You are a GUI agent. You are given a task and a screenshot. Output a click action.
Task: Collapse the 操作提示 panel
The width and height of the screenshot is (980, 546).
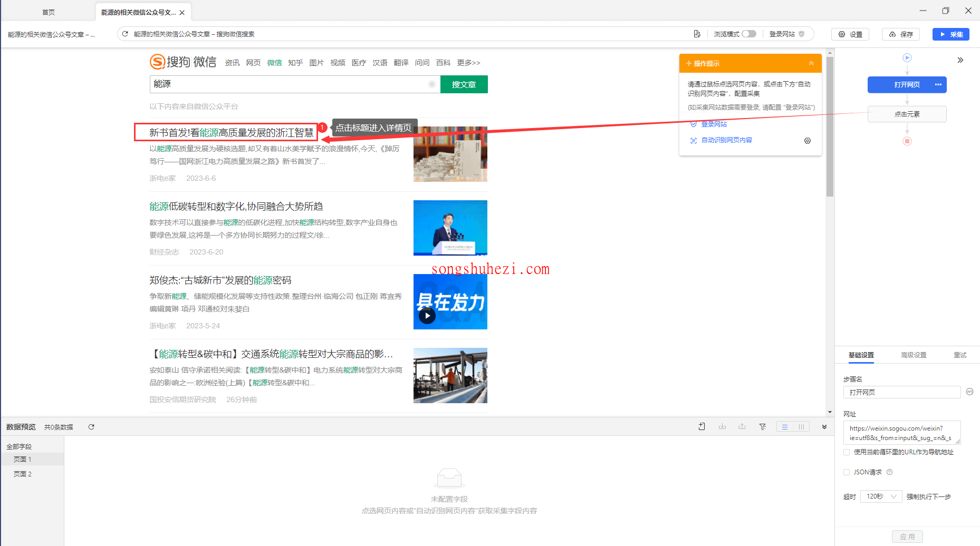pos(811,64)
